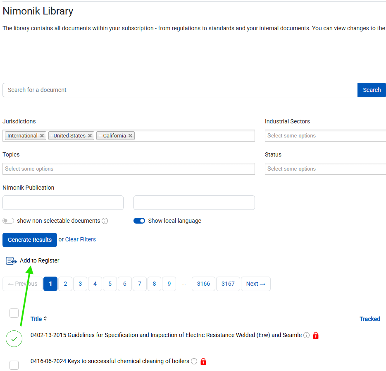The image size is (386, 371).
Task: Go to results page 2
Action: point(65,284)
